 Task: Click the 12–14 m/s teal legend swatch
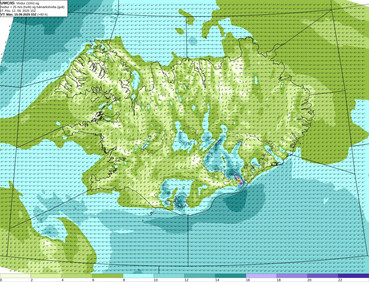[200, 276]
